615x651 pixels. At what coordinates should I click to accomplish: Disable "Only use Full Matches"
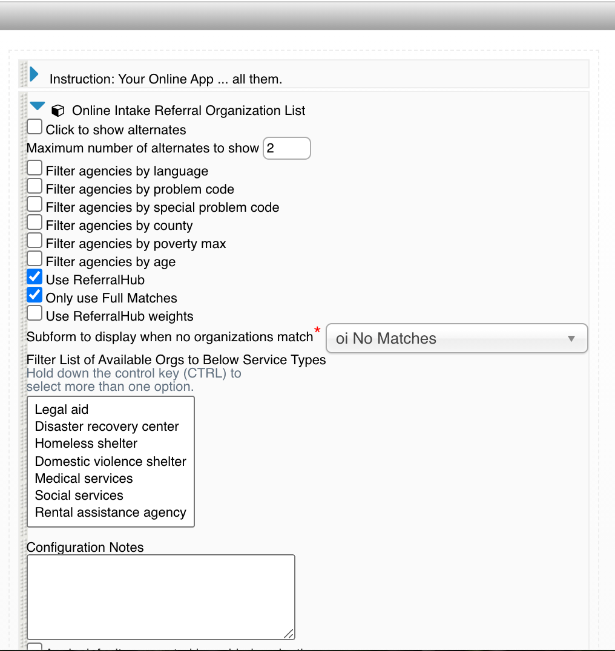click(34, 294)
